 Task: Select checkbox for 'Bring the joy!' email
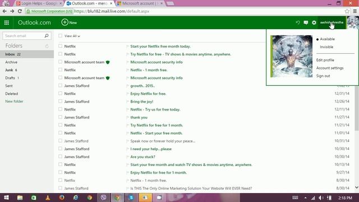pyautogui.click(x=60, y=101)
